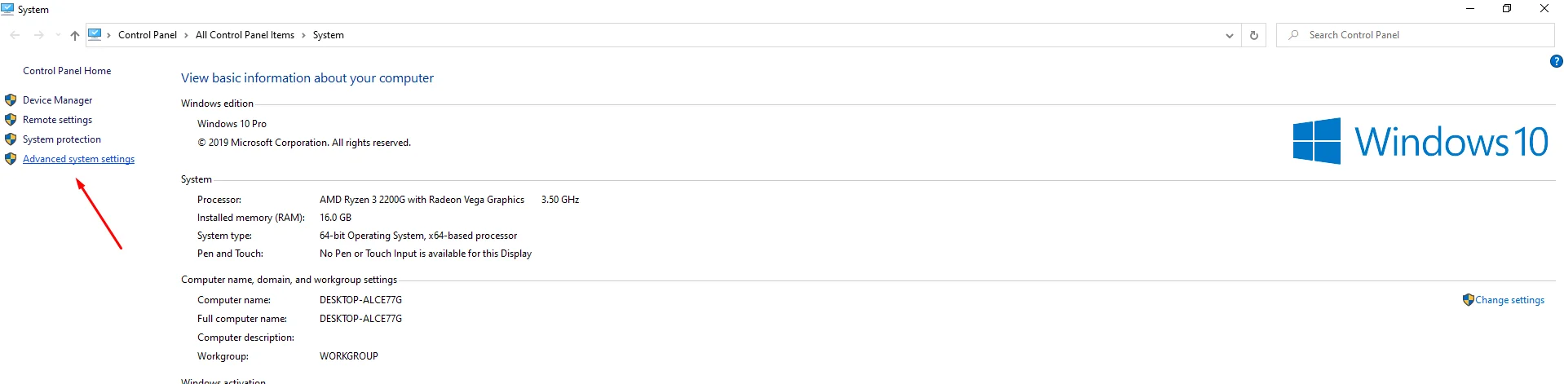Image resolution: width=1564 pixels, height=384 pixels.
Task: Open Advanced system settings link
Action: (x=78, y=159)
